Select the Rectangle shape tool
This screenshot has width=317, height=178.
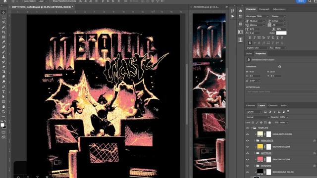pyautogui.click(x=3, y=101)
